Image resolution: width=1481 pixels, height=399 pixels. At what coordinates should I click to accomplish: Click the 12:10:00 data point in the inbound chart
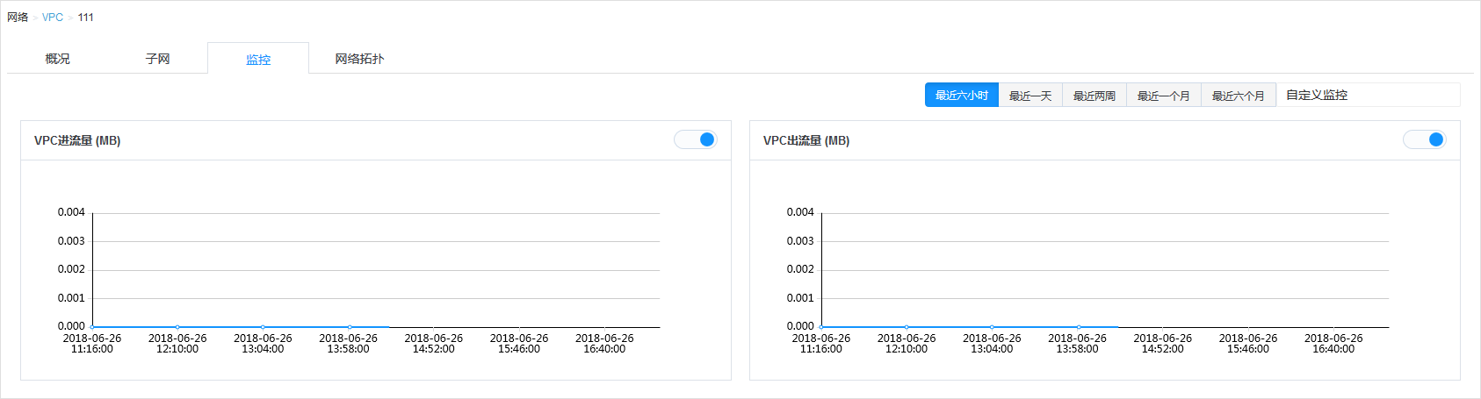(x=177, y=327)
